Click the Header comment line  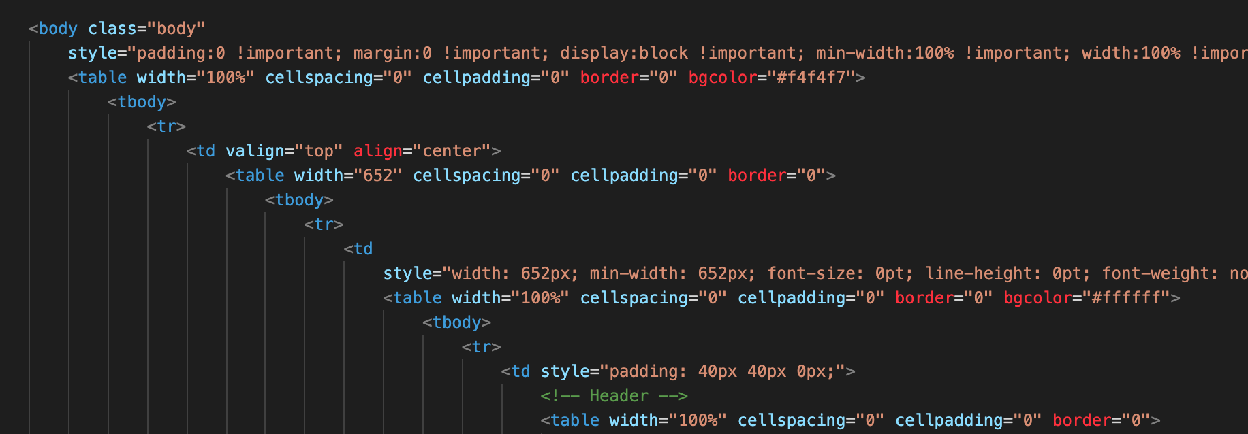pyautogui.click(x=614, y=396)
